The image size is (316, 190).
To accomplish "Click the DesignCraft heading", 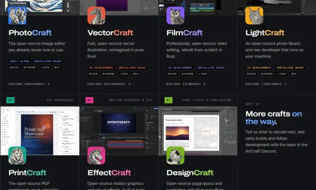I will [x=190, y=173].
